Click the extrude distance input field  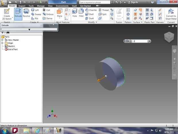click(140, 41)
